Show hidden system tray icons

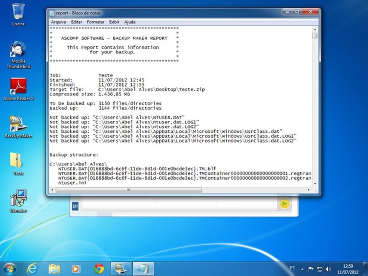(302, 269)
